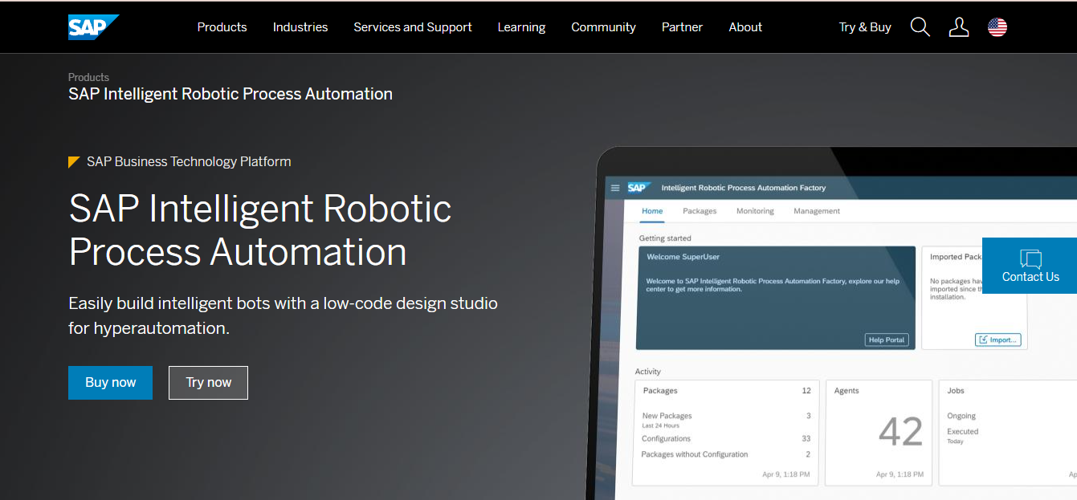
Task: Open the user account profile icon
Action: coord(959,27)
